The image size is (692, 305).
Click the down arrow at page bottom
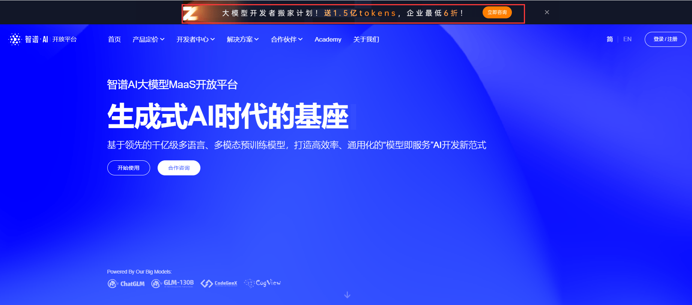[x=348, y=295]
